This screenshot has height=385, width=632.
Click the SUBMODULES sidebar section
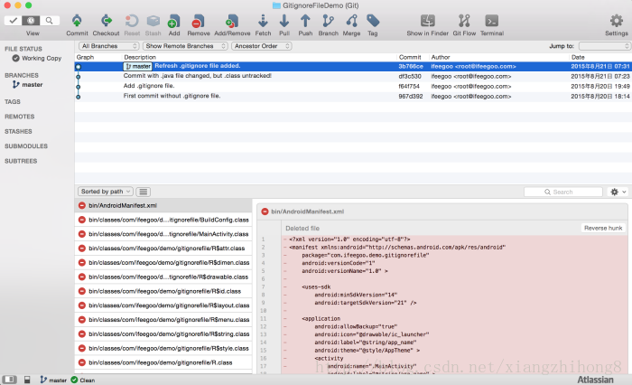(26, 146)
